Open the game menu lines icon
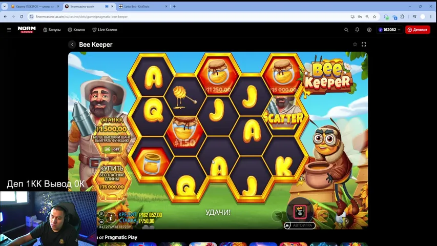This screenshot has width=437, height=246. (101, 213)
